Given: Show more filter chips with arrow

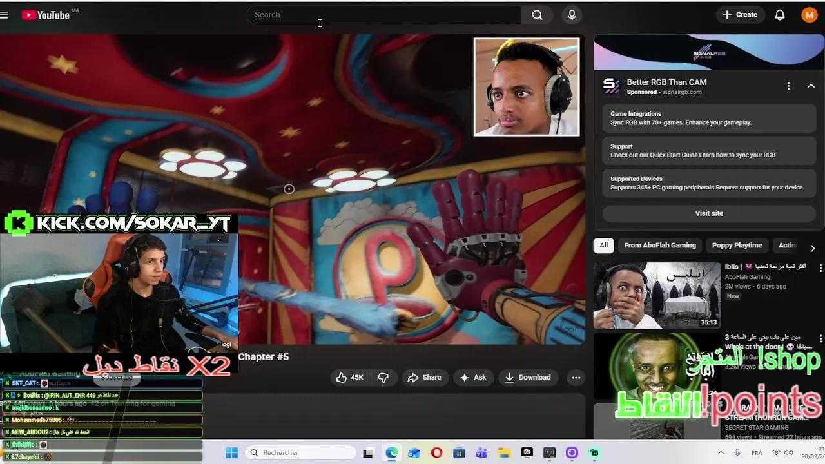Looking at the screenshot, I should [x=812, y=248].
